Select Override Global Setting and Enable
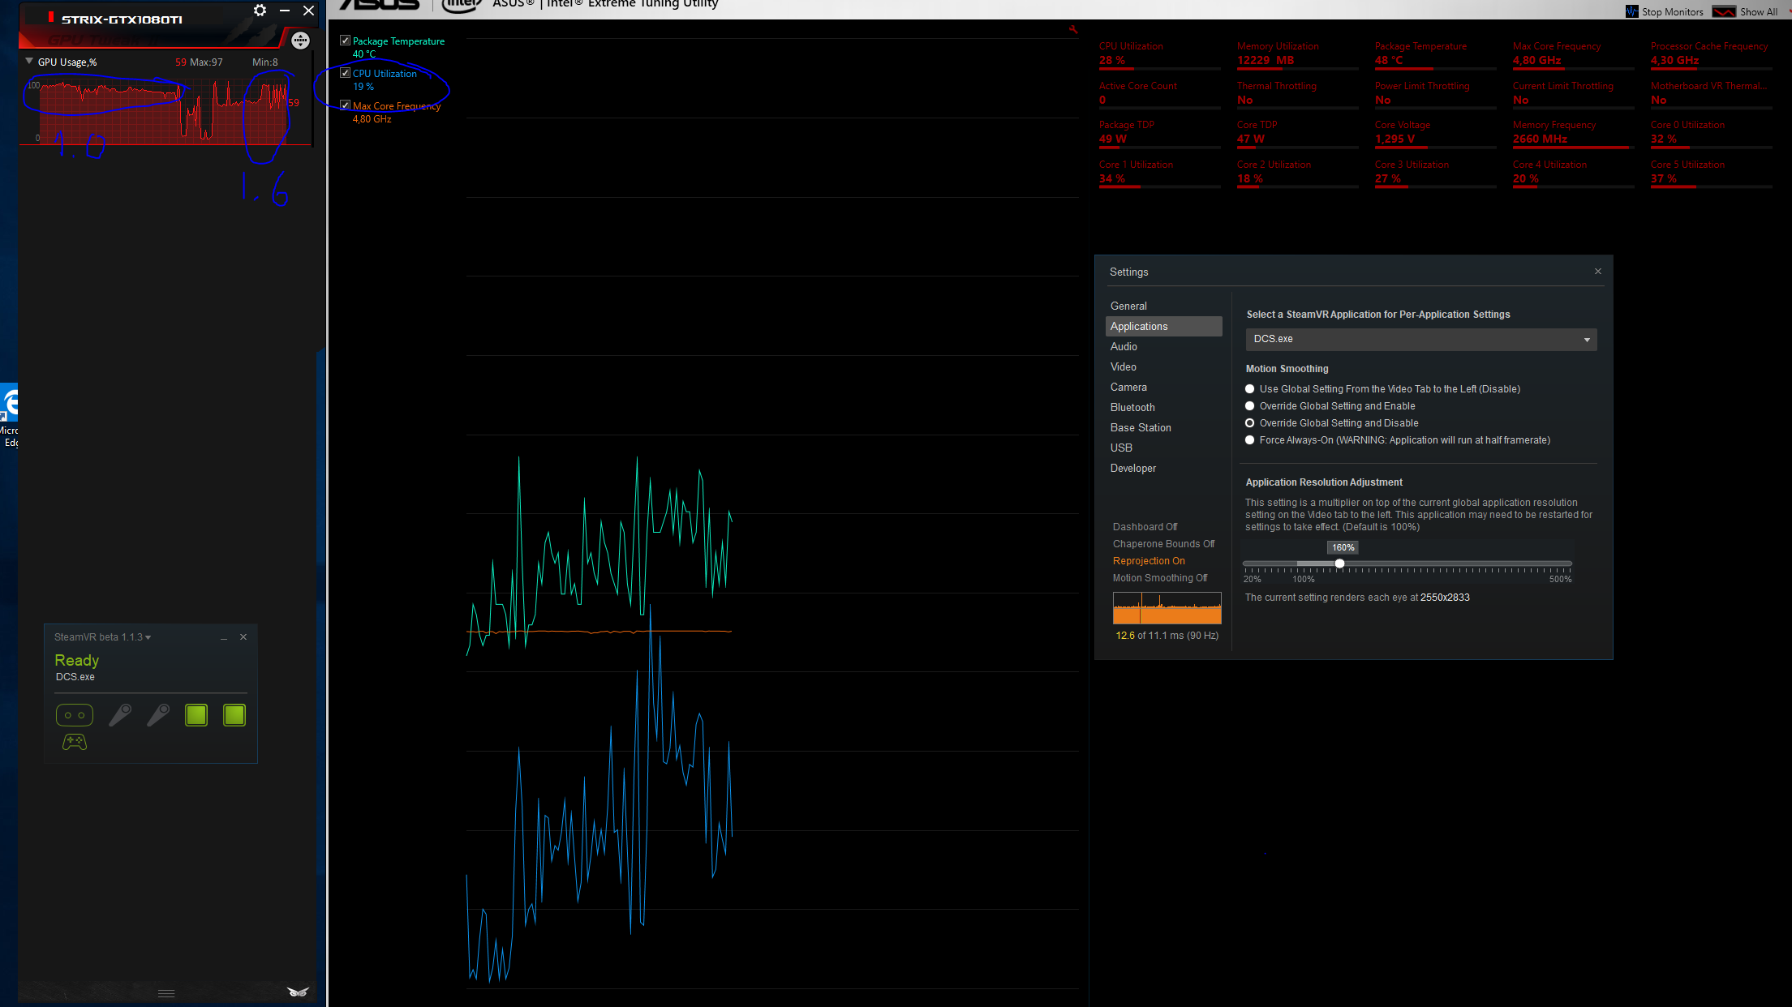The width and height of the screenshot is (1792, 1007). tap(1250, 406)
